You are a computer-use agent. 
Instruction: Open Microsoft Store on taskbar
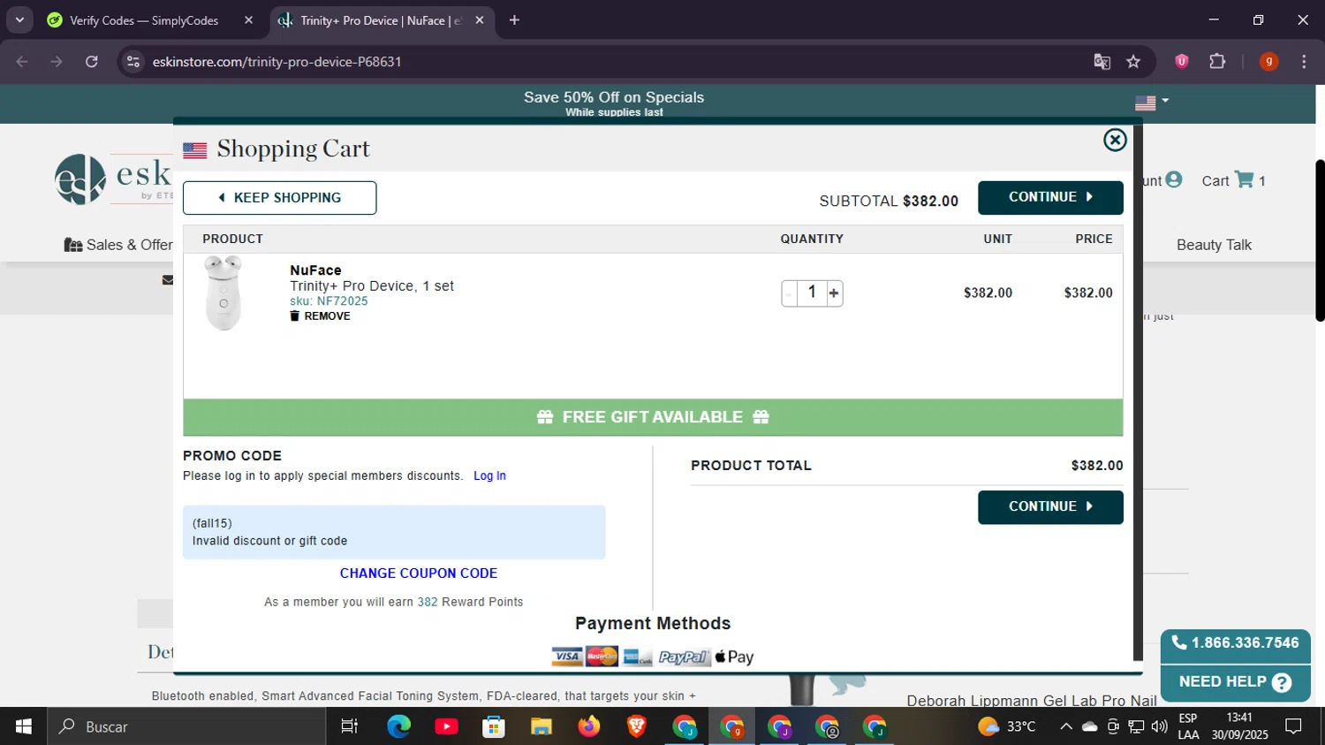494,726
